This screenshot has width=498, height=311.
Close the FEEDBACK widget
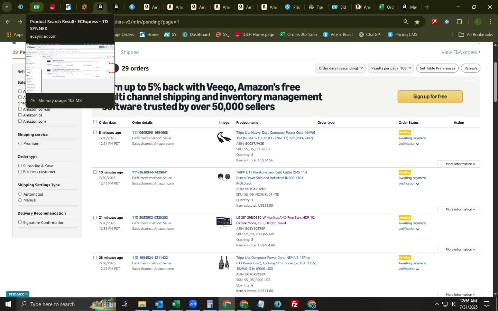pyautogui.click(x=26, y=294)
